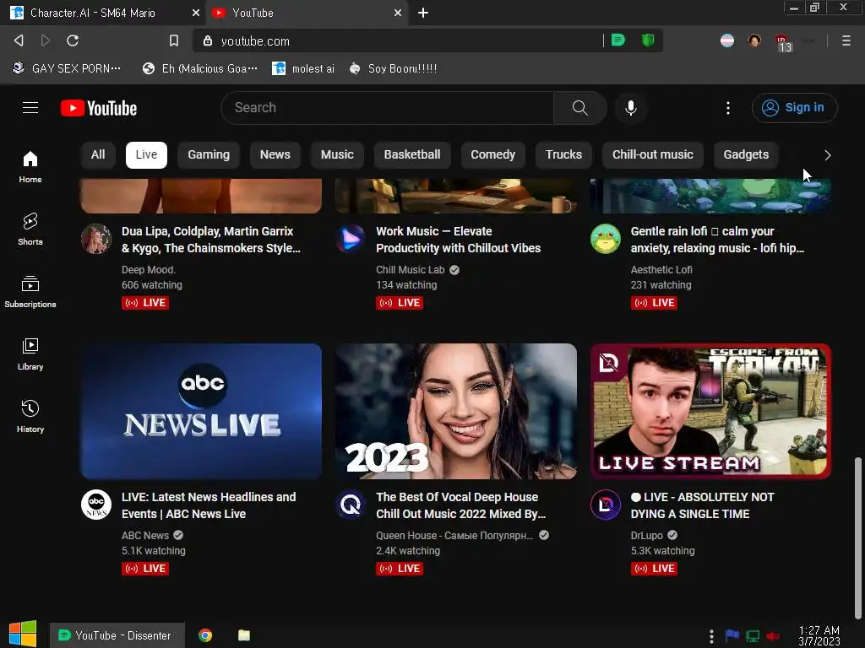Click the youtube.com address bar

pos(397,40)
